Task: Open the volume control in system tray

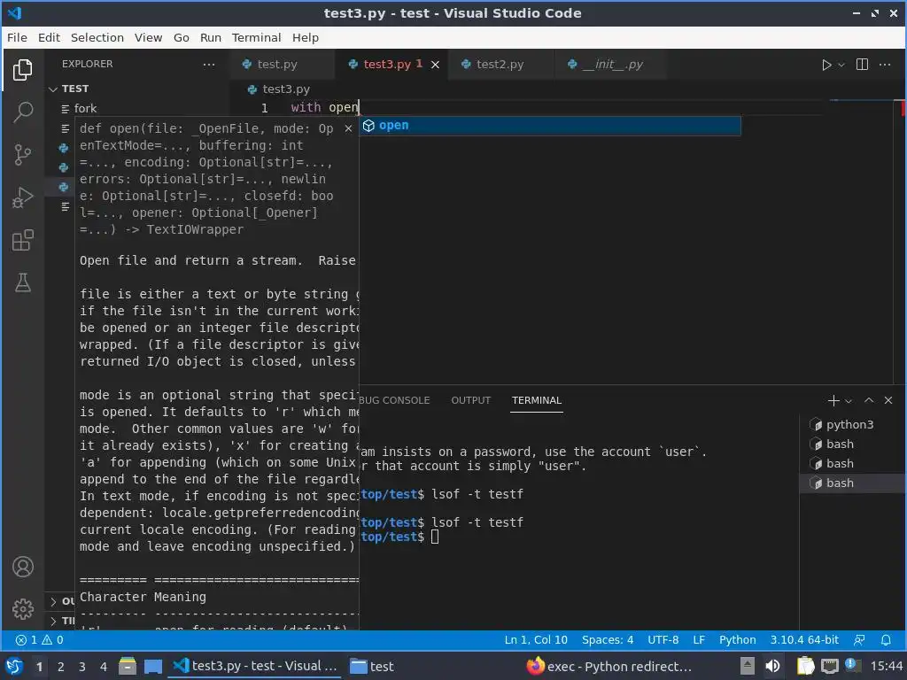Action: [772, 667]
